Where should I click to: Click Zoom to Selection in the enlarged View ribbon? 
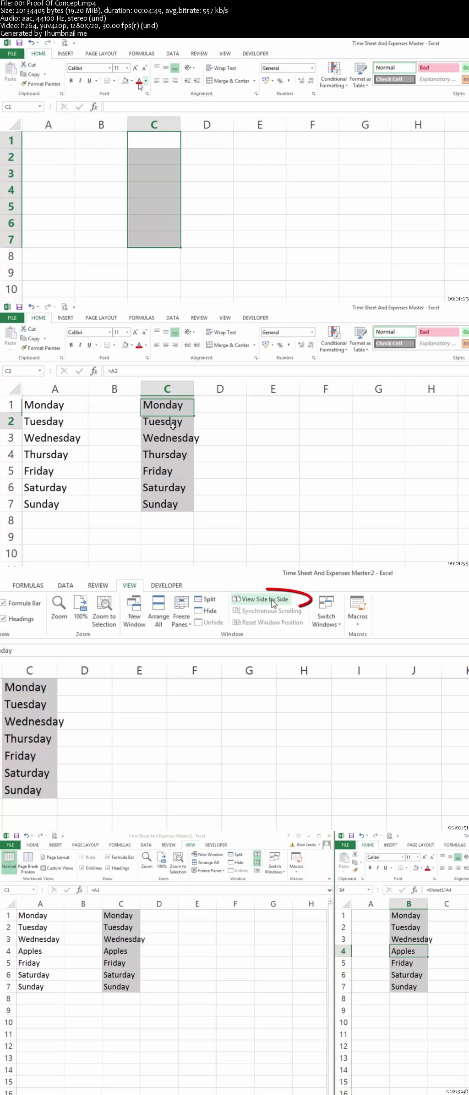coord(104,611)
